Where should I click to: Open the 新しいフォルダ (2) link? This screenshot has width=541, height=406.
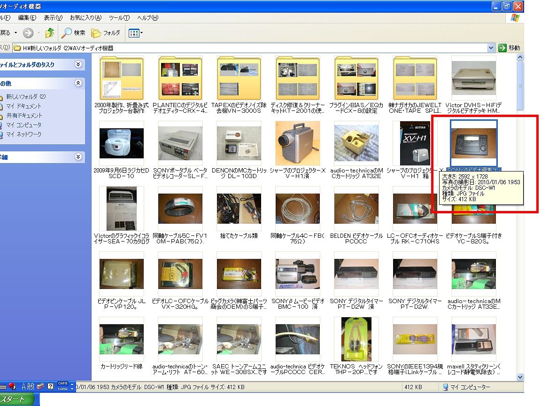click(26, 97)
